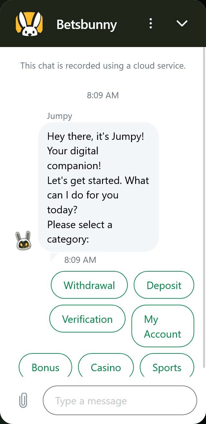This screenshot has height=424, width=206.
Task: Select the Bonus category chip
Action: [45, 365]
